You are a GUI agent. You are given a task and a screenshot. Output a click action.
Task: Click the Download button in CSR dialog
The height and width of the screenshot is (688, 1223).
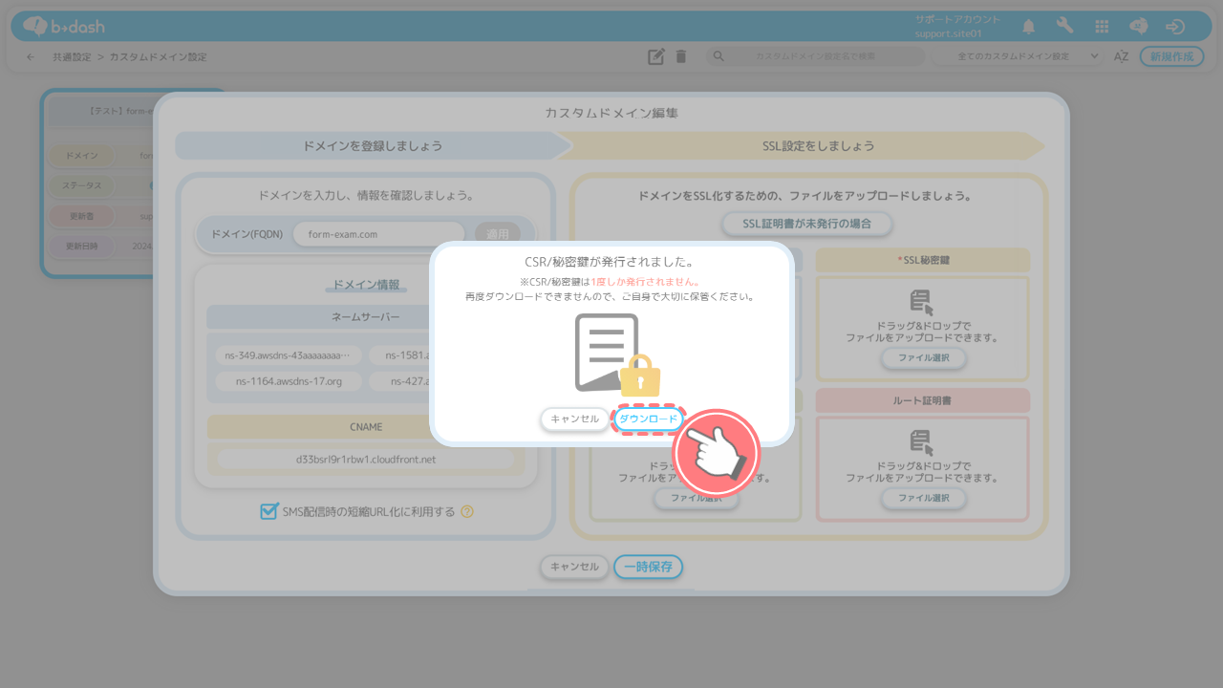(648, 419)
